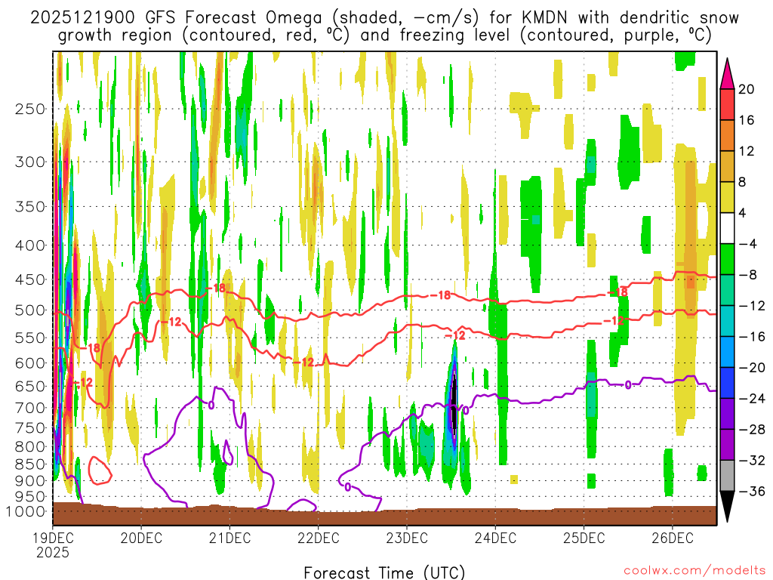Select the 800 pressure level label
This screenshot has width=773, height=580.
[30, 447]
